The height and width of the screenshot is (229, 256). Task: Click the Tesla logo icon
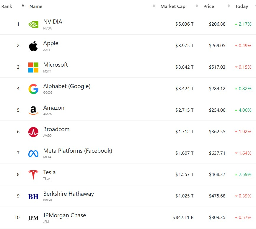point(33,175)
